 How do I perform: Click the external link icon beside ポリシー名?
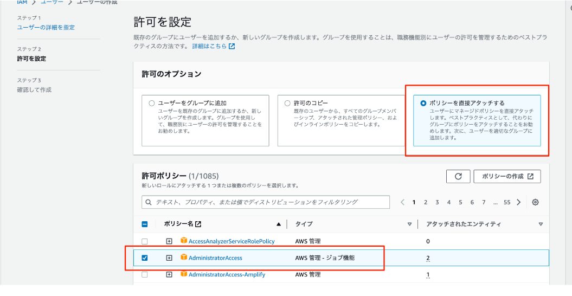click(198, 224)
